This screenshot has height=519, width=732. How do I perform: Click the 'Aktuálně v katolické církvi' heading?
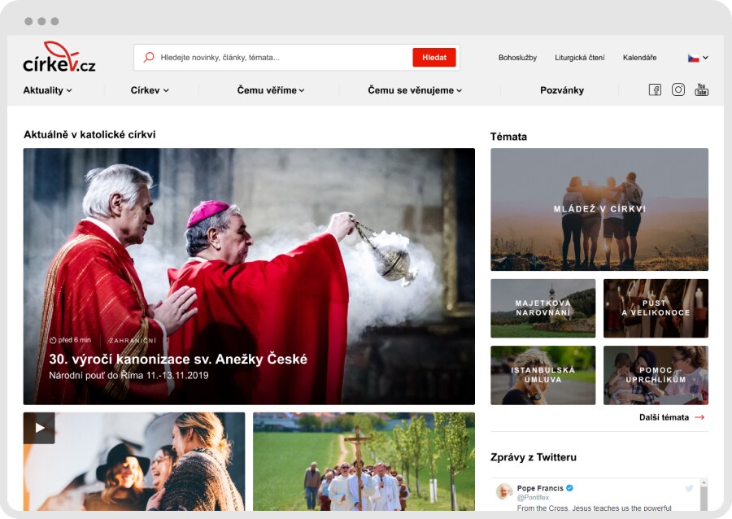(89, 134)
